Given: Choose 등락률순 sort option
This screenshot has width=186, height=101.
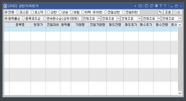Looking at the screenshot, I should pyautogui.click(x=6, y=18).
